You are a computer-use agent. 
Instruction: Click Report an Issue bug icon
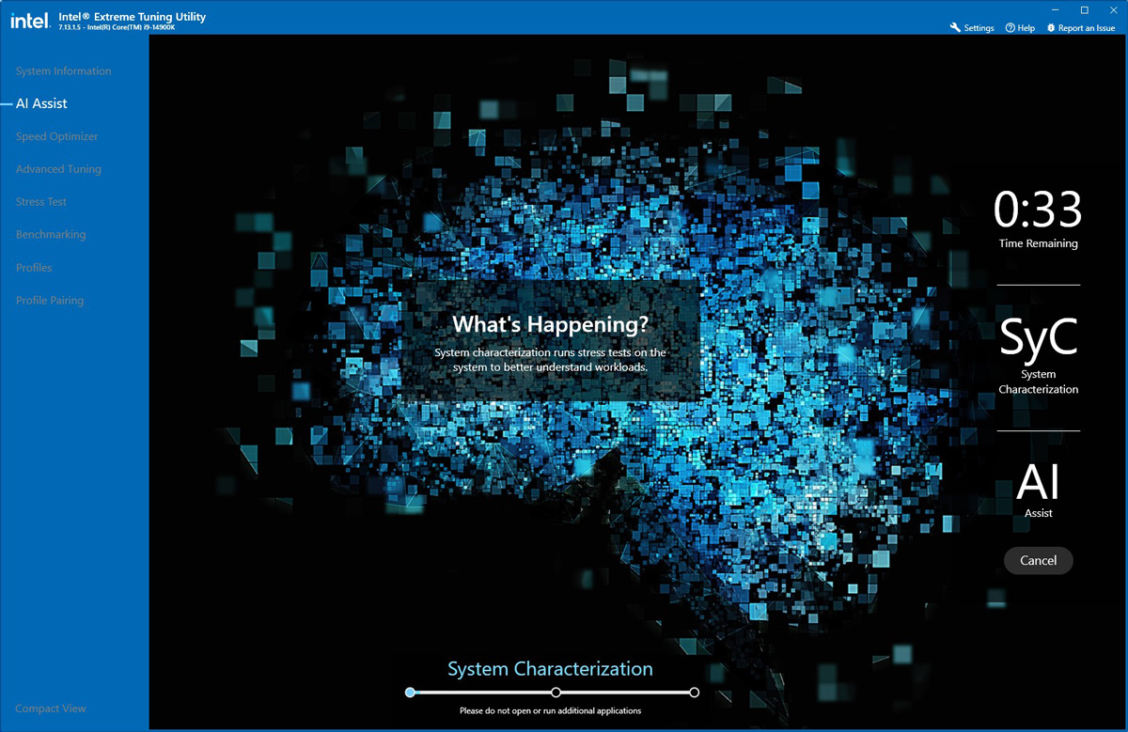(1051, 28)
